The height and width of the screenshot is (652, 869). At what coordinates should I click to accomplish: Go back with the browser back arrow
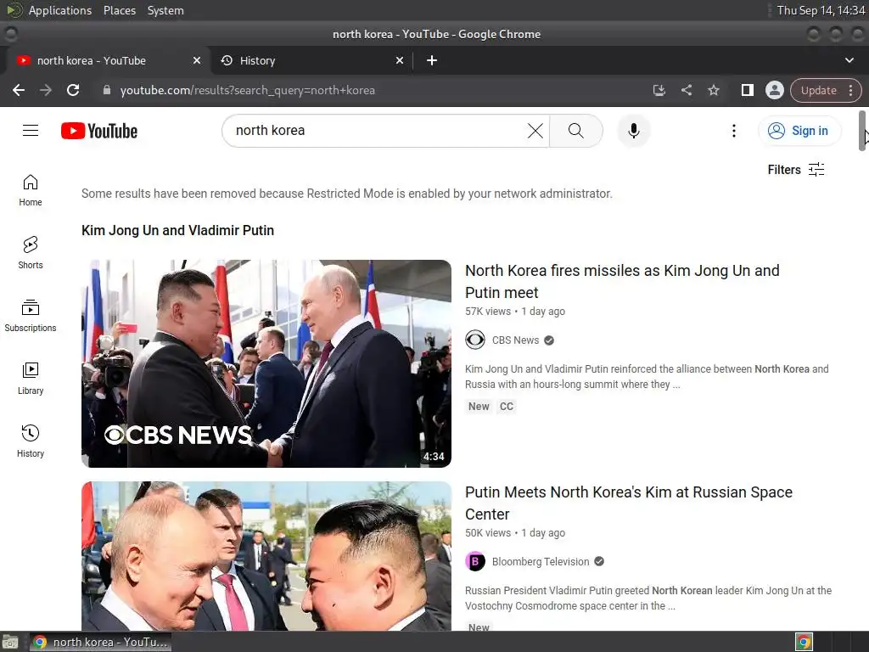(19, 90)
